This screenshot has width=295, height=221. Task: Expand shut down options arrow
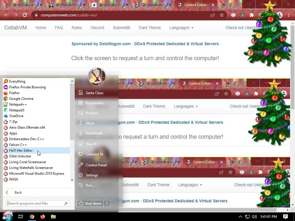pyautogui.click(x=107, y=203)
